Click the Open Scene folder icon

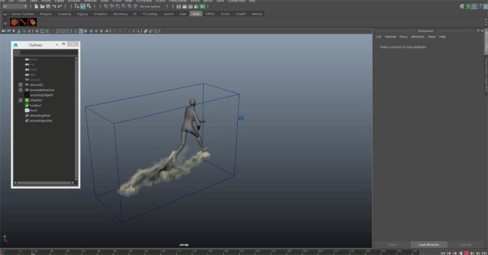click(42, 6)
